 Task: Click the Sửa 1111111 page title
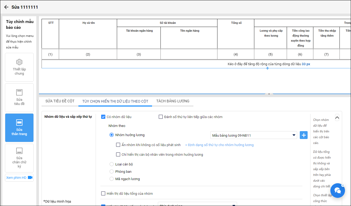pos(25,7)
